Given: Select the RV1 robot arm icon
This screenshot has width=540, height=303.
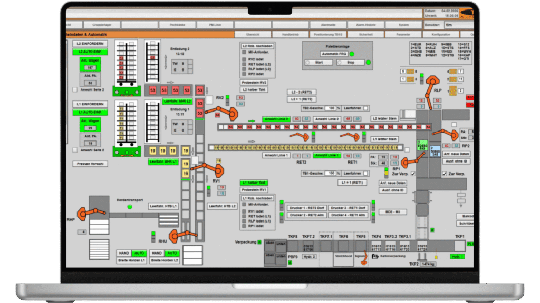Looking at the screenshot, I should click(x=208, y=169).
